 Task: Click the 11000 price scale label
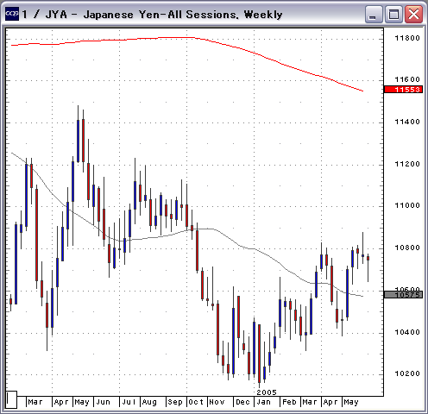coord(407,205)
